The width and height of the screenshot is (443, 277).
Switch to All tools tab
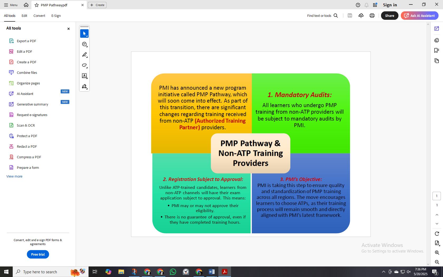[x=9, y=16]
